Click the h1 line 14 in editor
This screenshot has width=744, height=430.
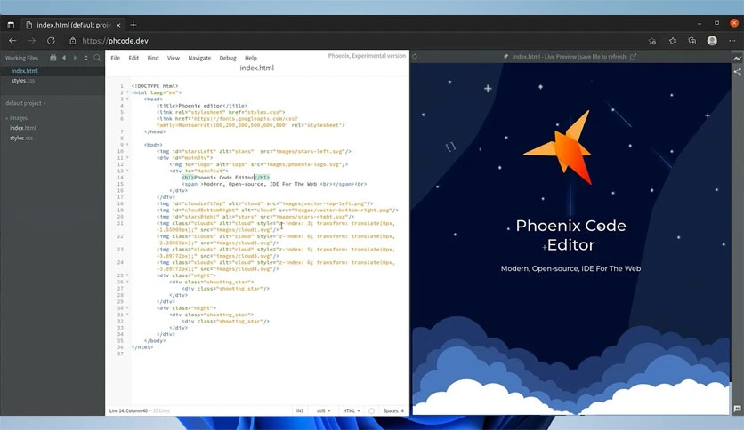point(226,178)
